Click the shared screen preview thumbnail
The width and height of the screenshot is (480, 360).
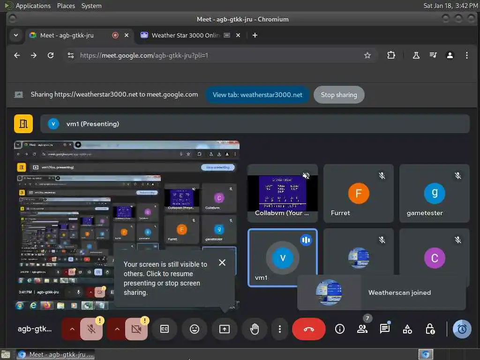[127, 225]
